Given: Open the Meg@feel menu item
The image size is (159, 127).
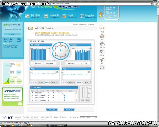Looking at the screenshot, I should pos(88,16).
